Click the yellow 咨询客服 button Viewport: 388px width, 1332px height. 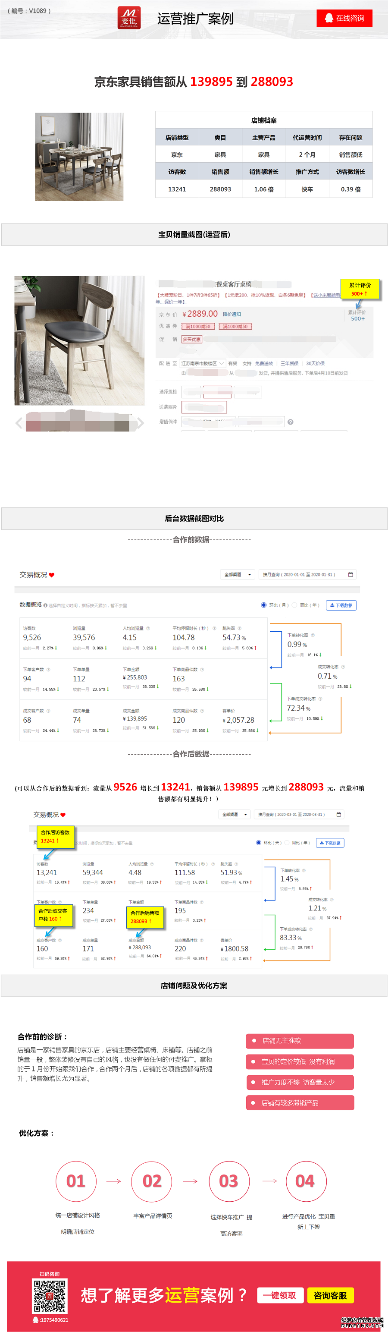point(331,1295)
